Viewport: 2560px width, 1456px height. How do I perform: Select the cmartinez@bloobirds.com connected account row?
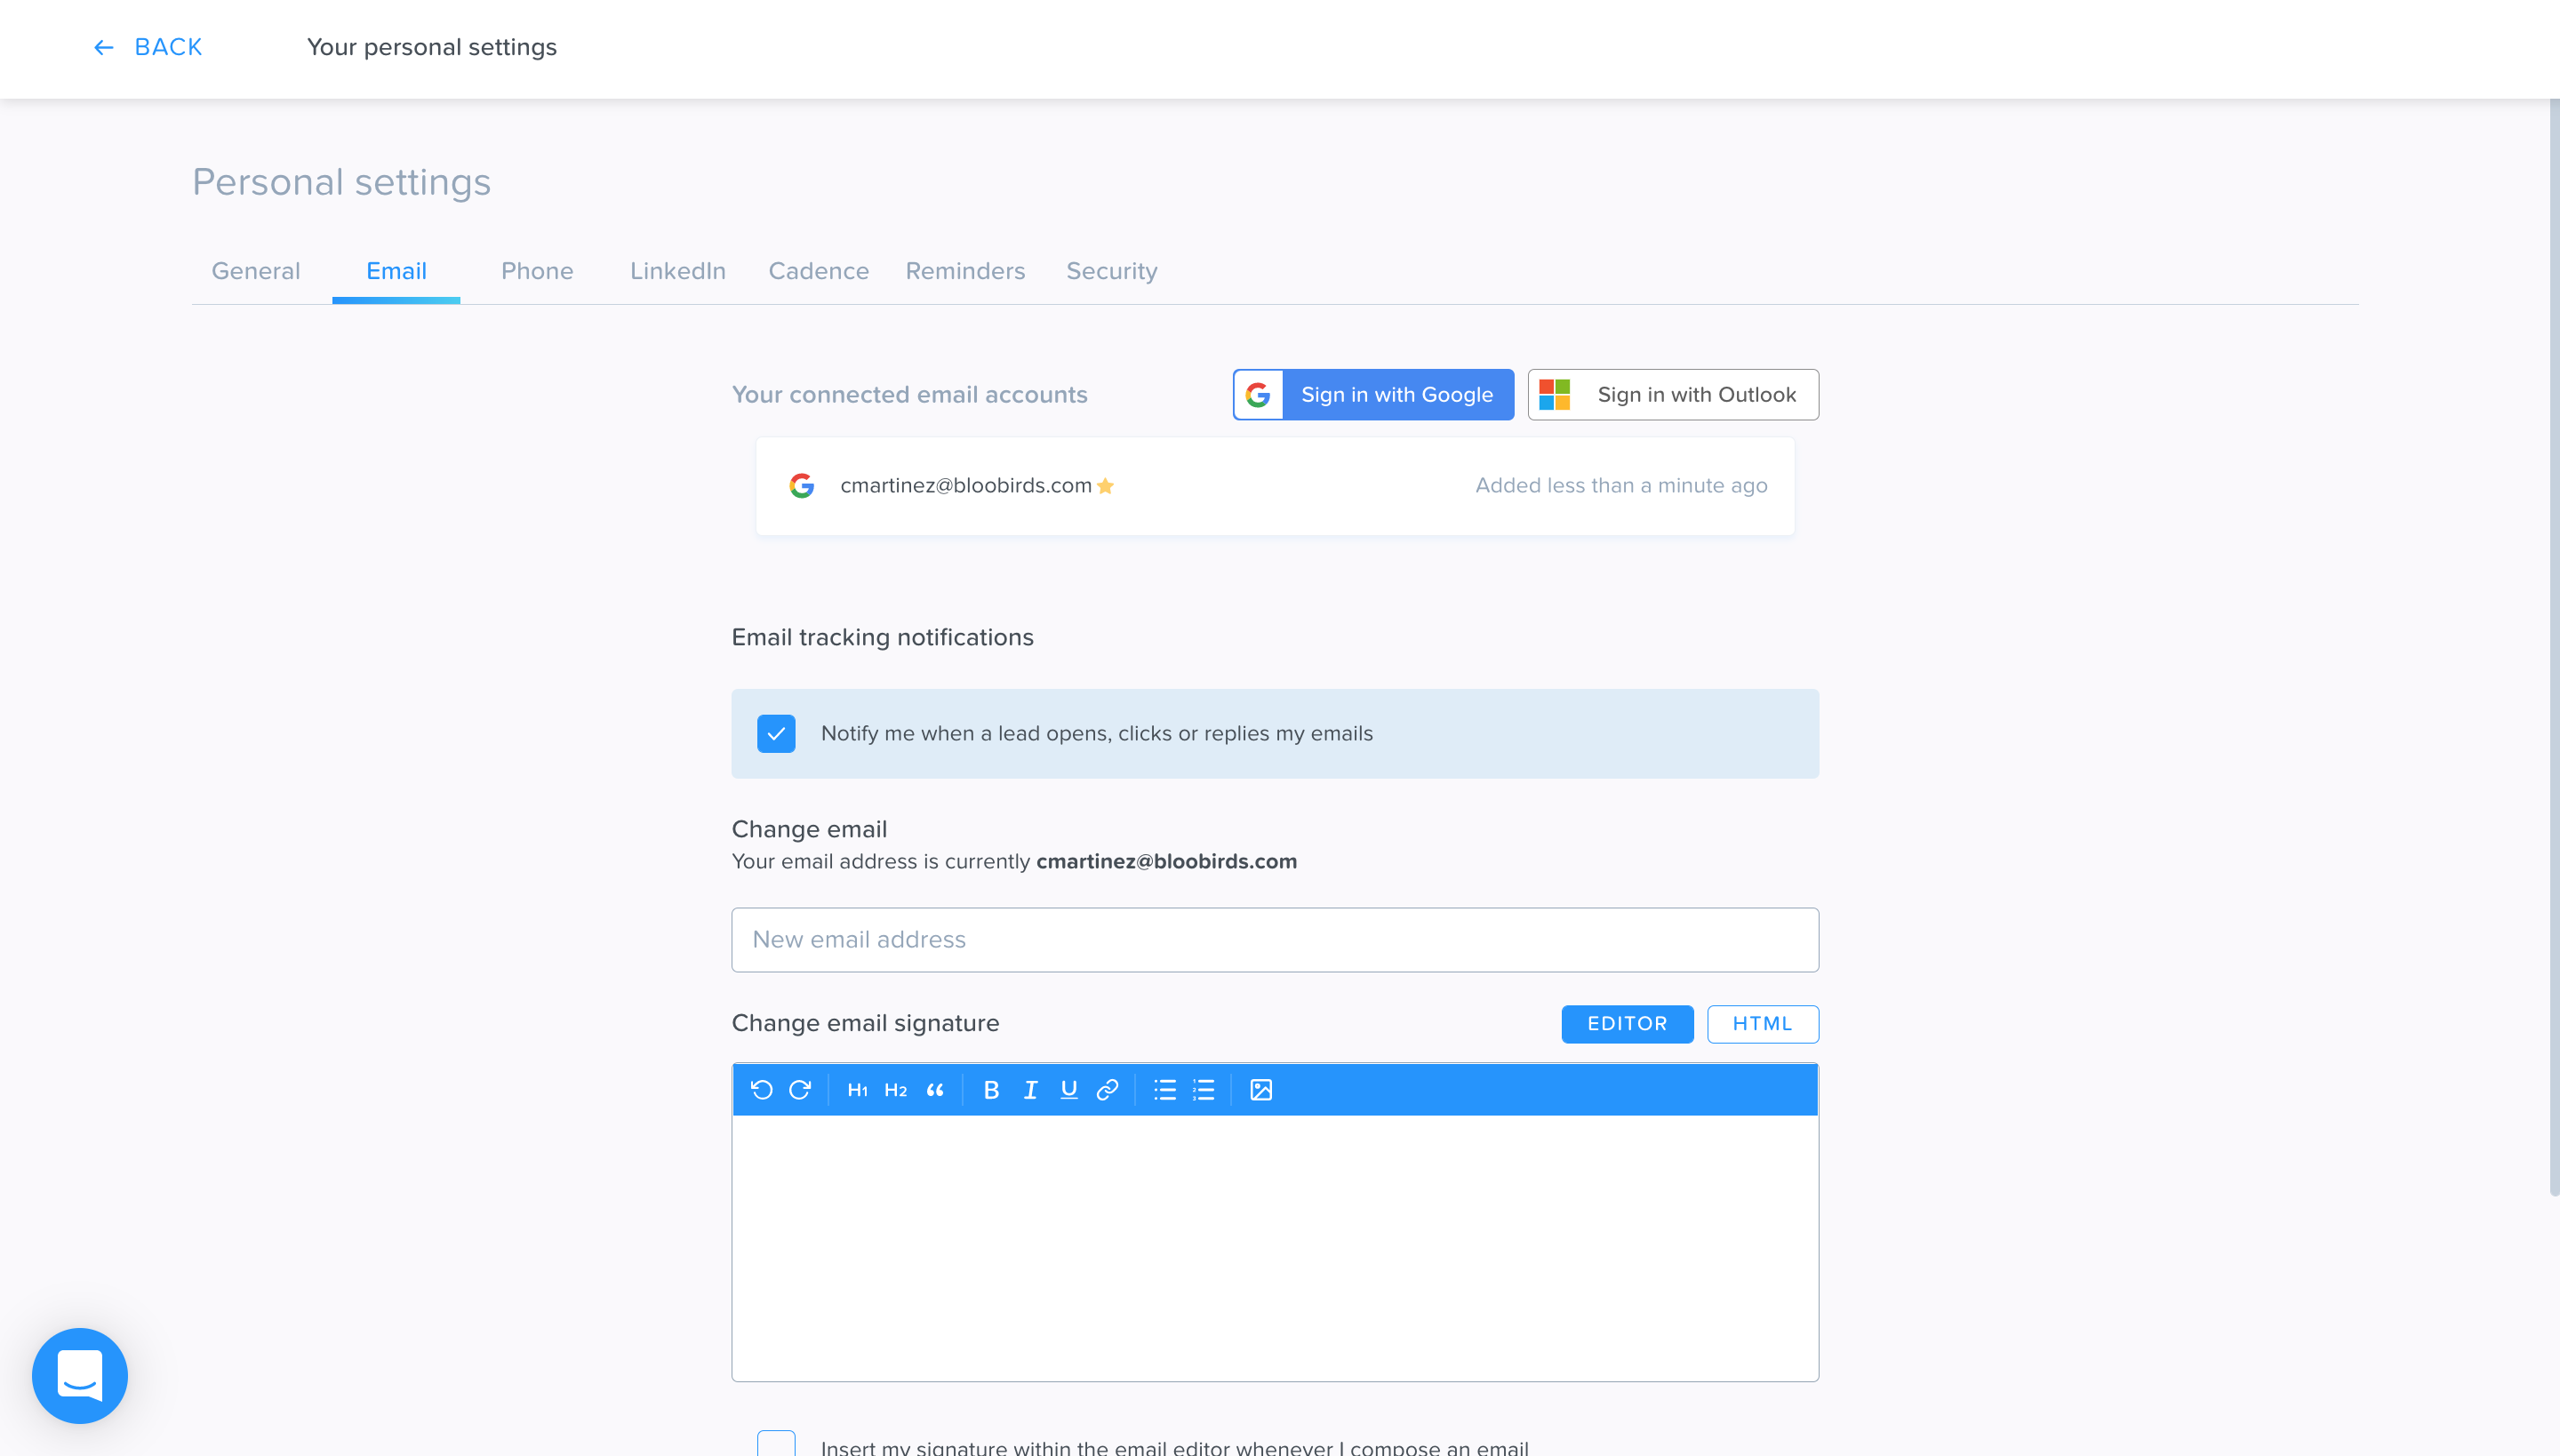tap(1275, 486)
